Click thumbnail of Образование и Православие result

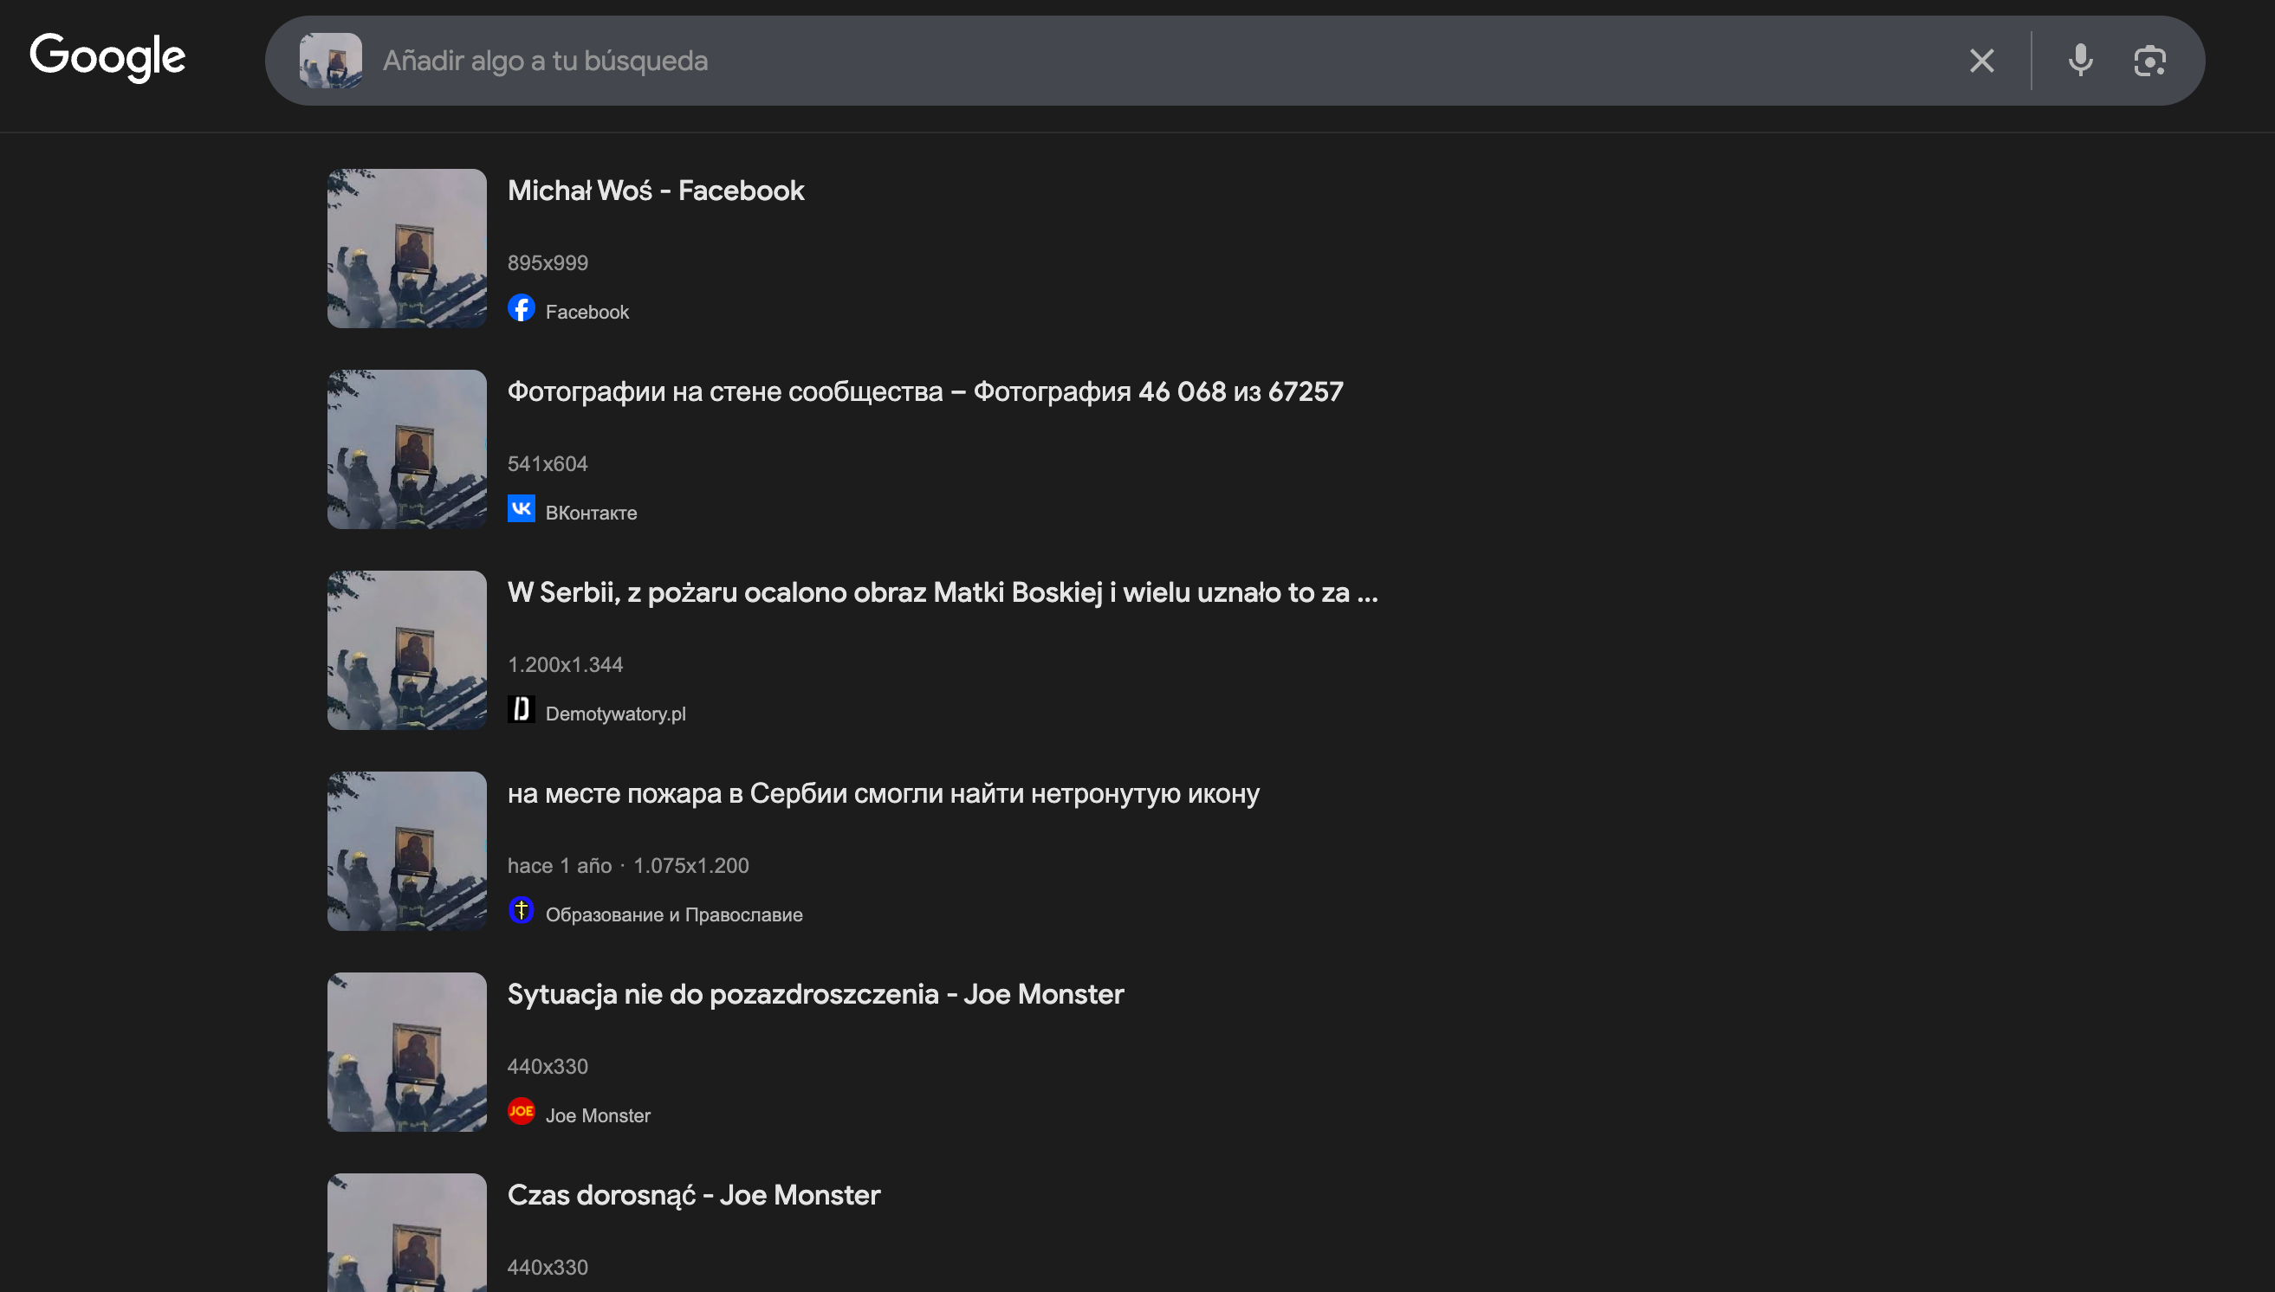[x=406, y=851]
